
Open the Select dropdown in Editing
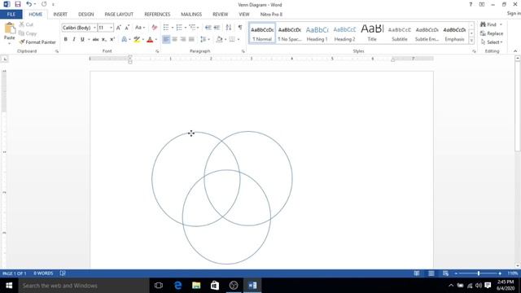click(492, 42)
